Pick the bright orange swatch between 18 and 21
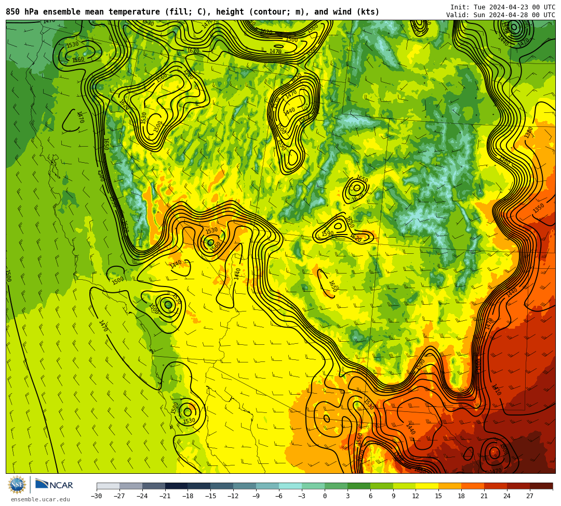Viewport: 561px width, 506px height. [473, 486]
